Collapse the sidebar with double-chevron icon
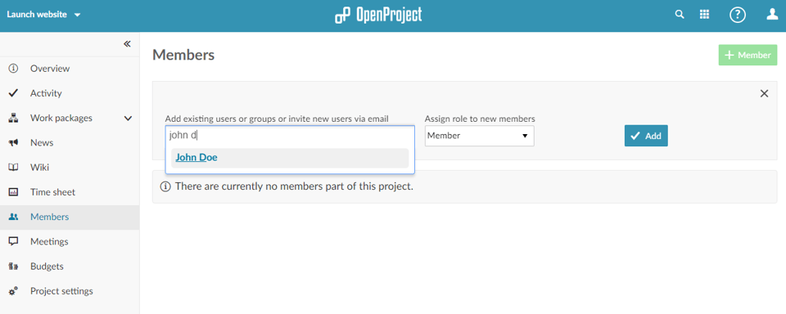 click(128, 44)
